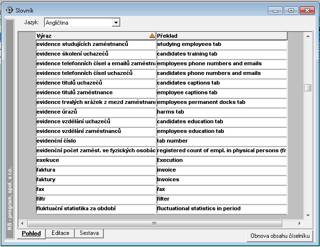
Task: Select 'evidence vzdělání zaměstnanců' cell
Action: click(96, 131)
